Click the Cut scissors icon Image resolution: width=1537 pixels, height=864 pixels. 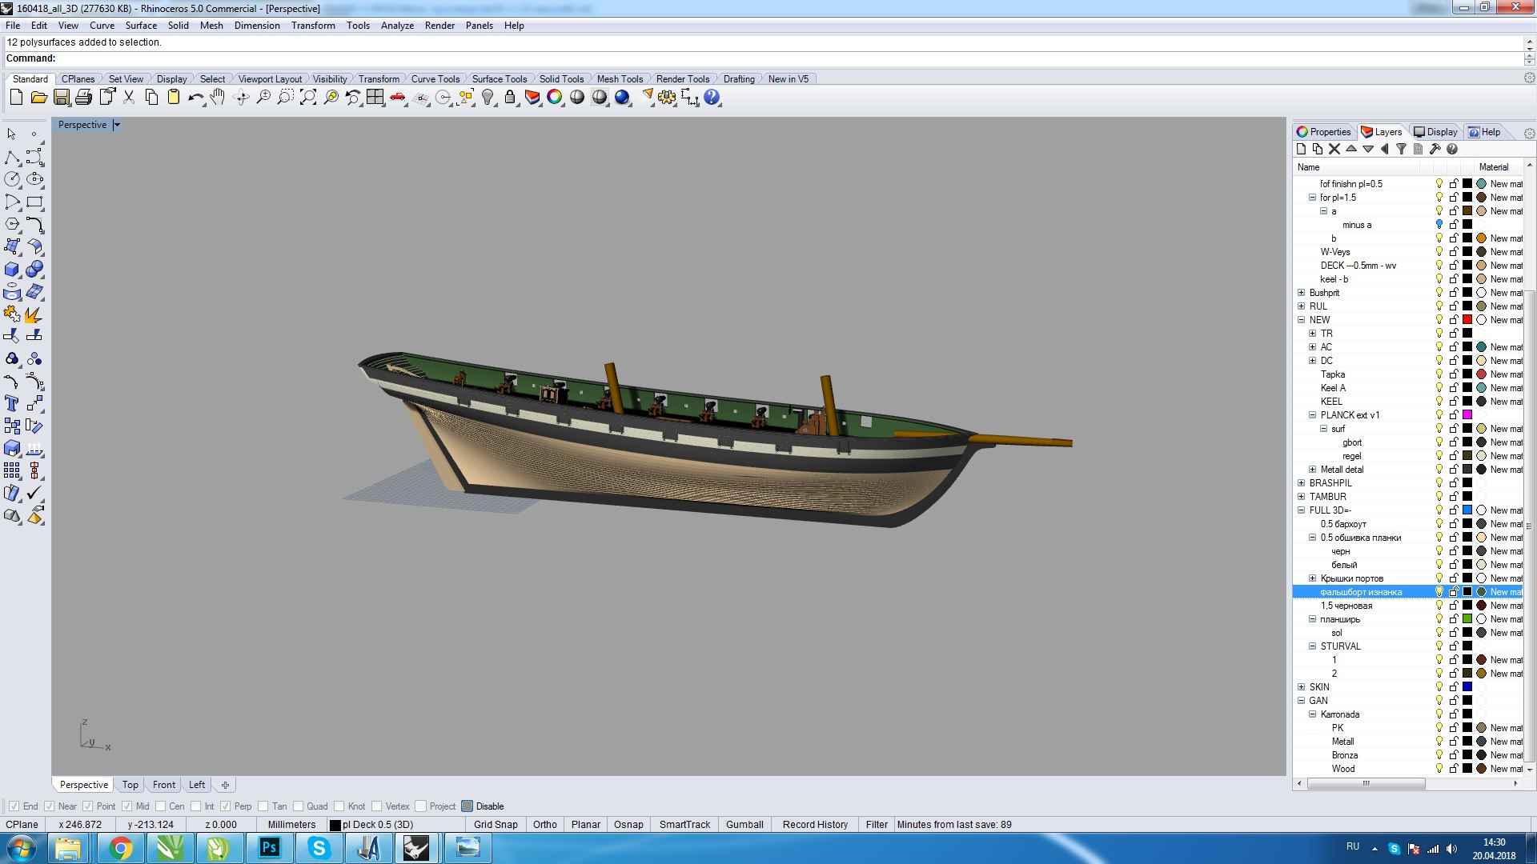(129, 98)
